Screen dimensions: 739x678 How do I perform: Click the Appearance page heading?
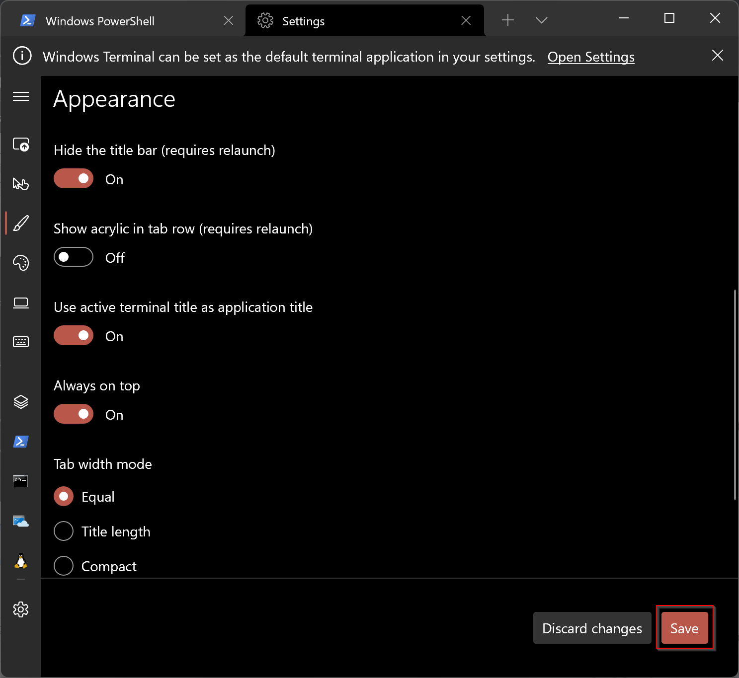(x=114, y=99)
